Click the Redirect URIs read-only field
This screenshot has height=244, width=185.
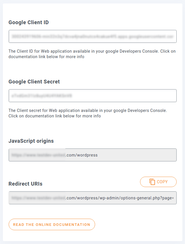coord(92,198)
